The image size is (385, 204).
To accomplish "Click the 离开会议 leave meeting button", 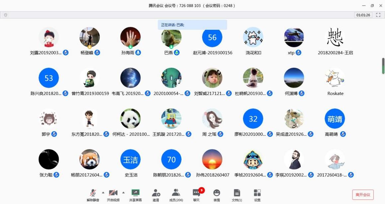I will tap(363, 194).
